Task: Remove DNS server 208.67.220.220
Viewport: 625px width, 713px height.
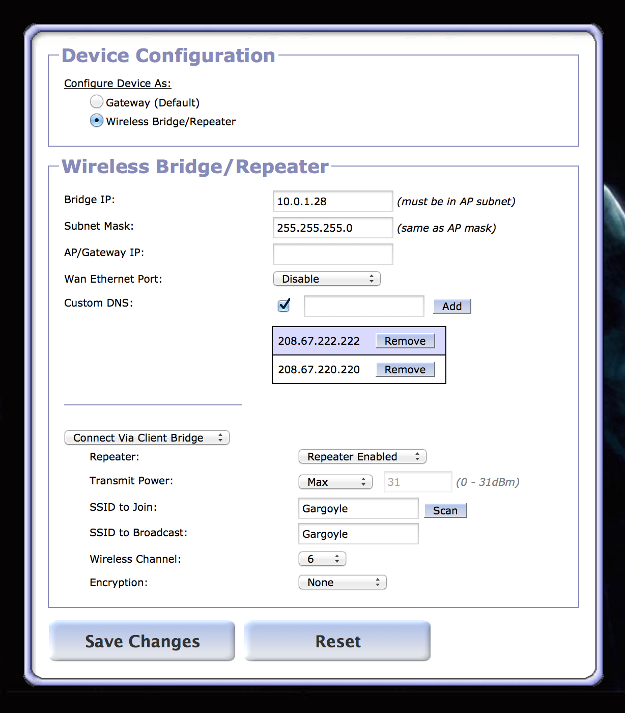Action: (x=405, y=369)
